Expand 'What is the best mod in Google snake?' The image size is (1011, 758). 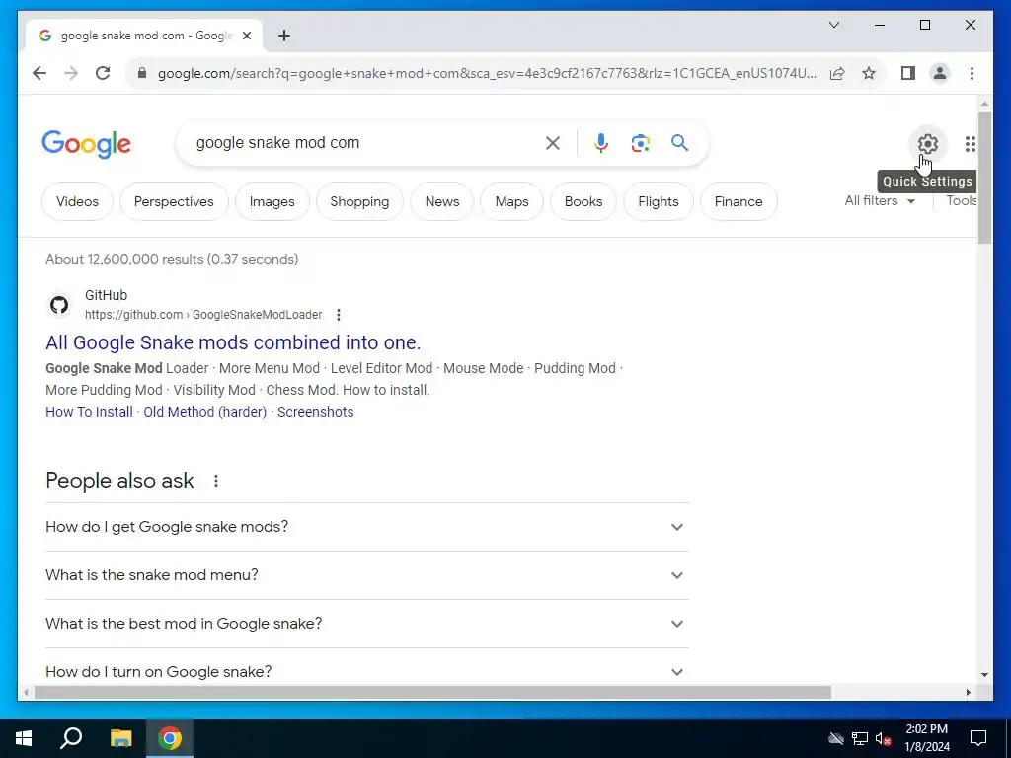[x=367, y=624]
